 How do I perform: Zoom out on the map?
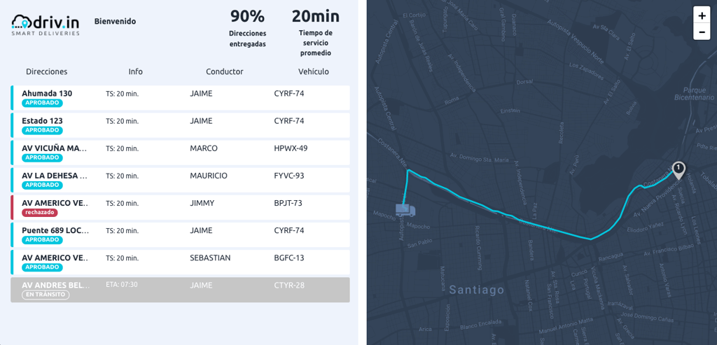[x=702, y=32]
